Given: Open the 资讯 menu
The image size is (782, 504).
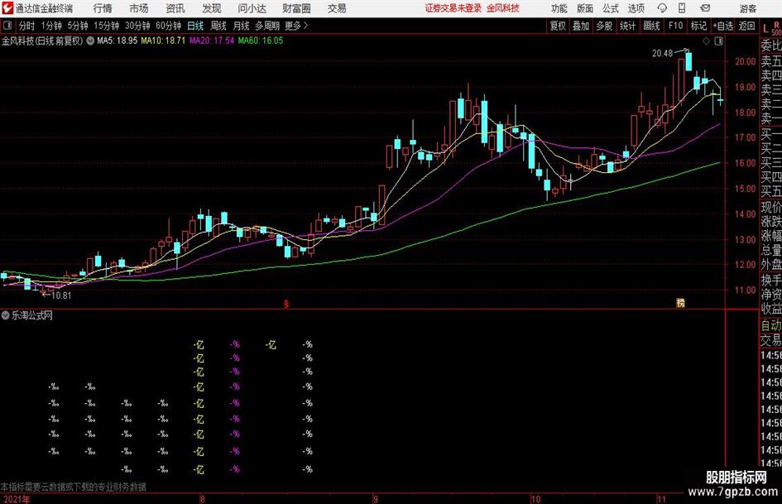Looking at the screenshot, I should click(x=175, y=8).
